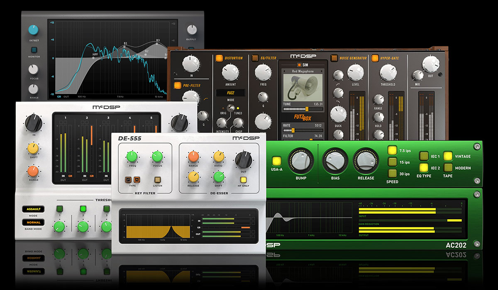Click the DE-555 FOCUS knob

point(157,157)
